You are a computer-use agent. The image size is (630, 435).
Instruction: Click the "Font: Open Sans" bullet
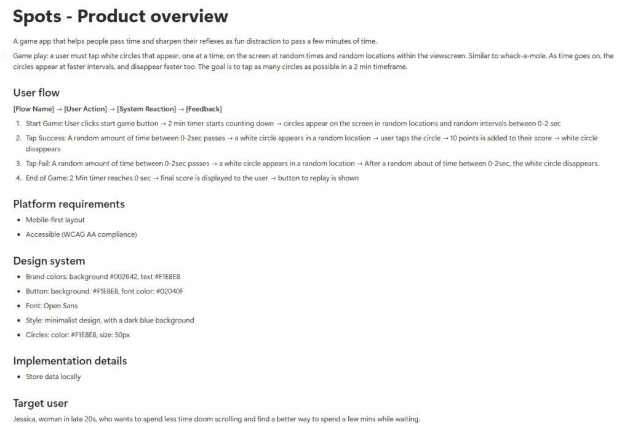pyautogui.click(x=52, y=306)
